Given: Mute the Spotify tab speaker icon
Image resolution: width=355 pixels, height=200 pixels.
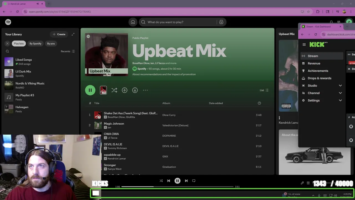Looking at the screenshot, I should (38, 4).
